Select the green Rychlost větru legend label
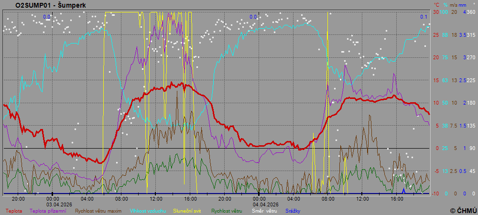478x215 pixels. [227, 210]
